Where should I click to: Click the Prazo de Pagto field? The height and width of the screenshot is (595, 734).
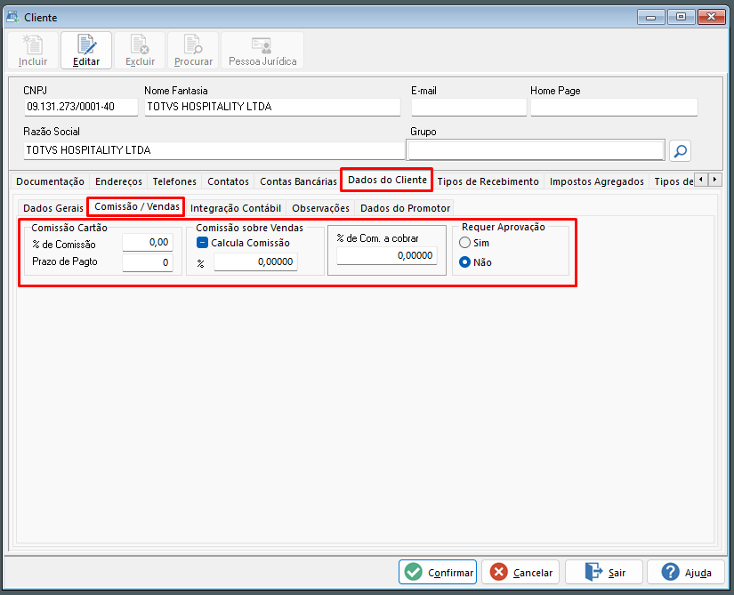tap(148, 262)
